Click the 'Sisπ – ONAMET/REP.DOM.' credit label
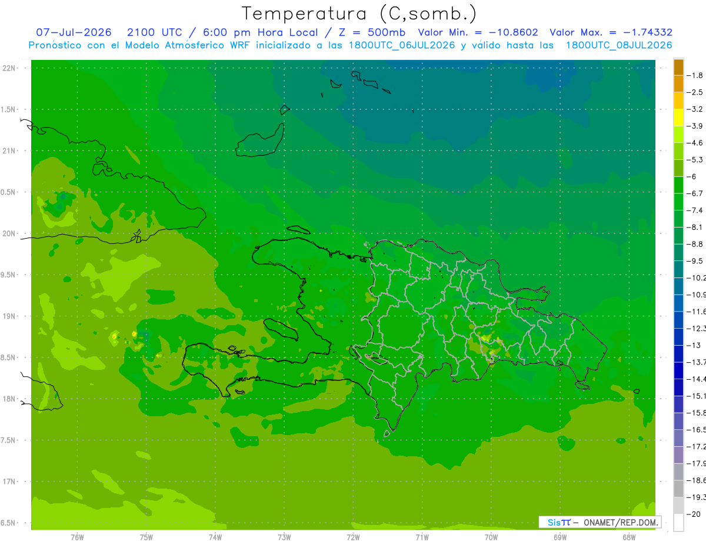This screenshot has width=706, height=545. pos(600,522)
